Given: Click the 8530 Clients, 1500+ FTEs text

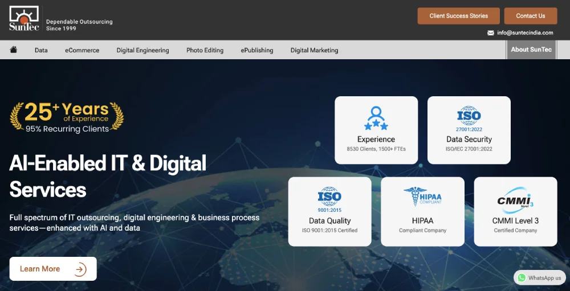Looking at the screenshot, I should click(x=376, y=149).
